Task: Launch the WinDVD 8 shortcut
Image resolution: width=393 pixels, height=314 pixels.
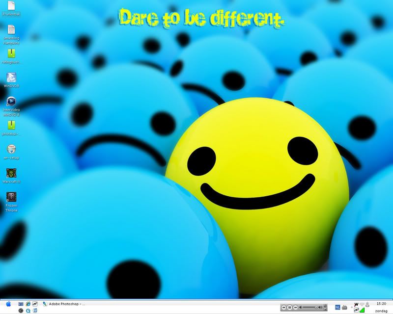Action: point(11,80)
